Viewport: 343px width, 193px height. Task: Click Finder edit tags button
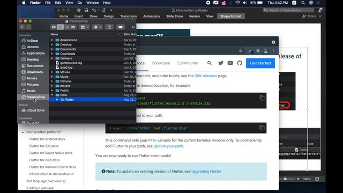coord(120,27)
